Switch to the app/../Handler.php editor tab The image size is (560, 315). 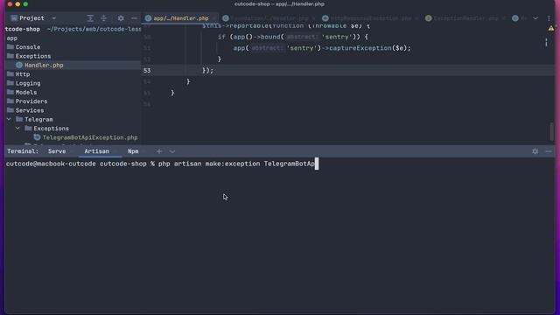[x=181, y=18]
